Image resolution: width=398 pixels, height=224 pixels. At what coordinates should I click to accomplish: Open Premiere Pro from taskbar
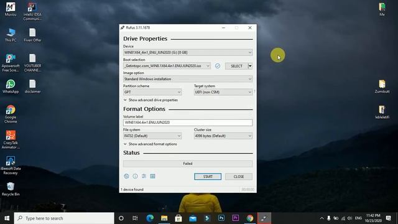tap(235, 218)
